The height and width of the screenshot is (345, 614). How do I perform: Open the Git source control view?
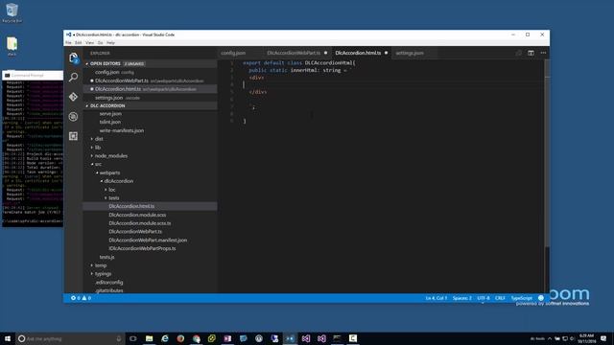pyautogui.click(x=73, y=97)
